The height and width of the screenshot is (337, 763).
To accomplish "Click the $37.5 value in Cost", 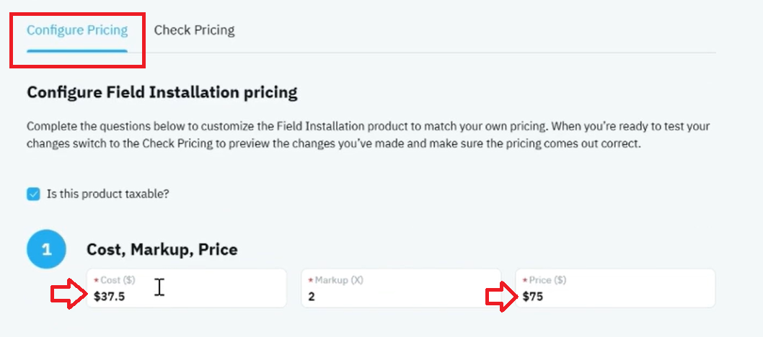I will pyautogui.click(x=109, y=296).
